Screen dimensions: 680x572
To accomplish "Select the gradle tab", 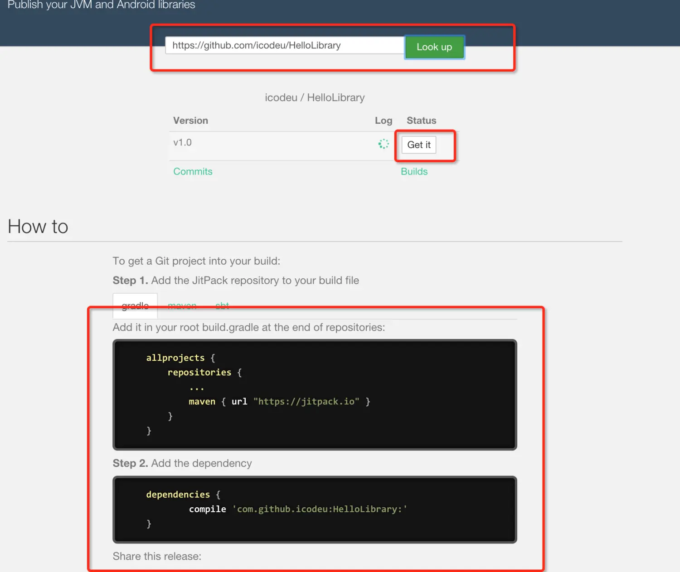I will tap(135, 306).
